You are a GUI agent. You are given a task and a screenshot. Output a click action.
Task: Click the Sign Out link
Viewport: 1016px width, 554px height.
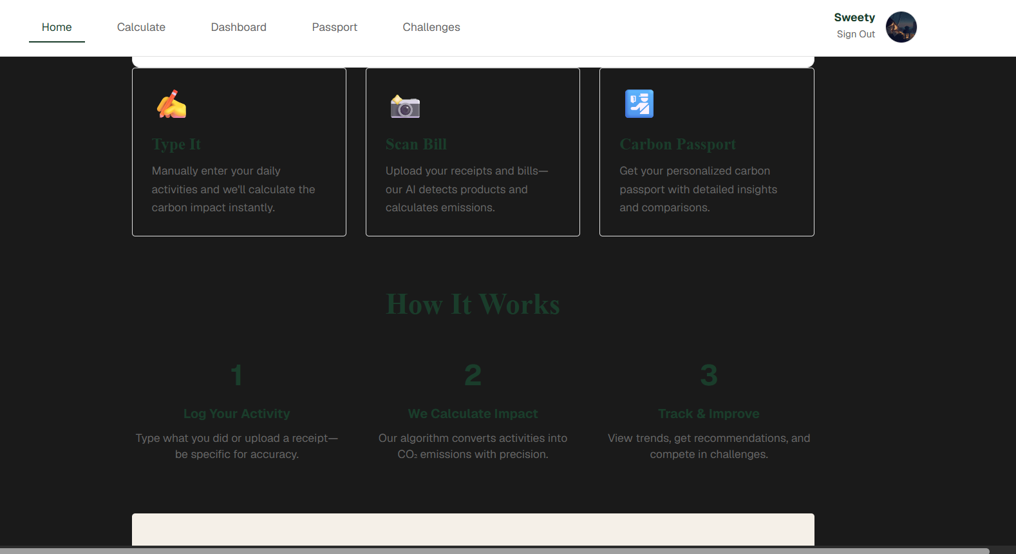coord(856,34)
